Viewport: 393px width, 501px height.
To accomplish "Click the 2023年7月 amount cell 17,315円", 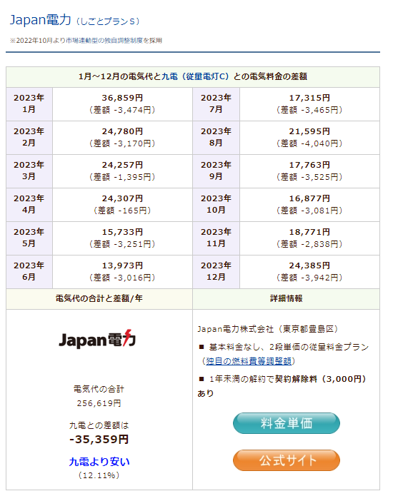I will (309, 104).
